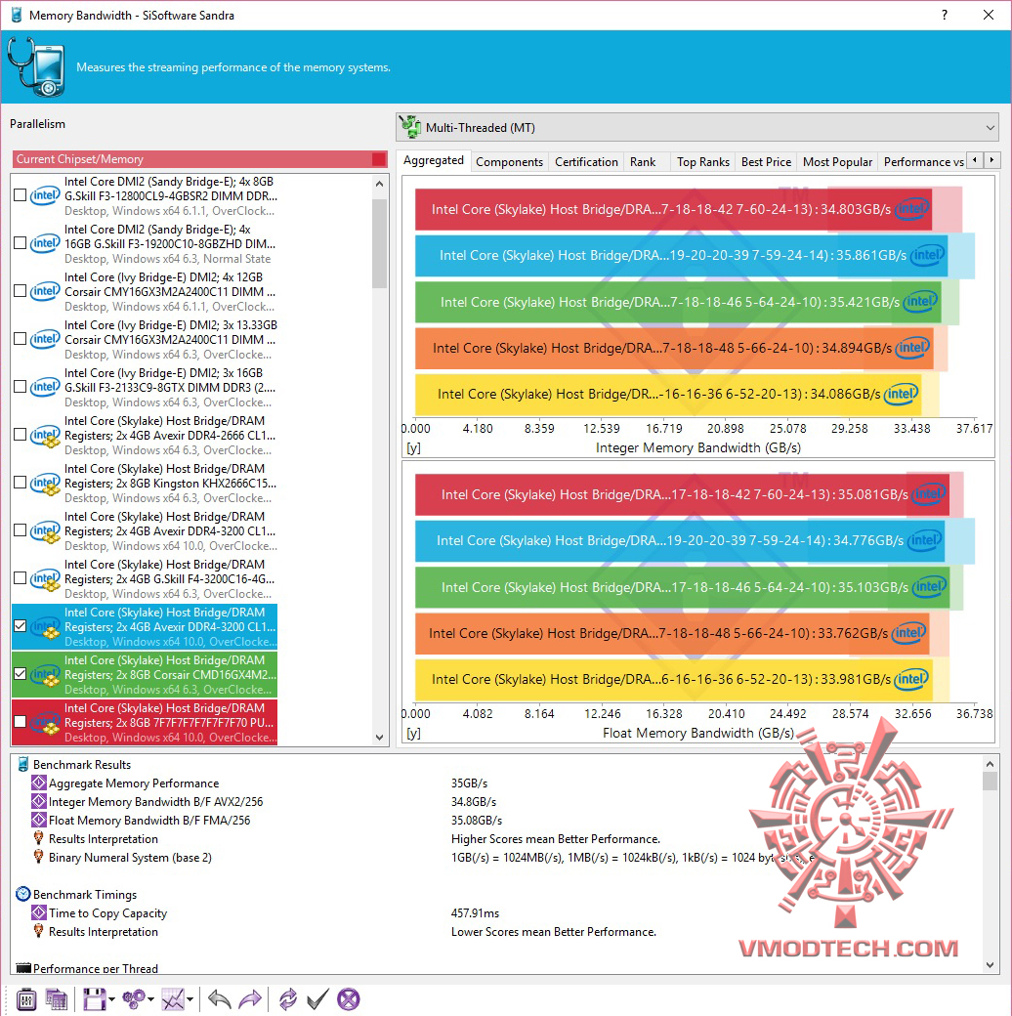1012x1016 pixels.
Task: Click Binary Numeral System lightbulb icon
Action: pos(39,858)
